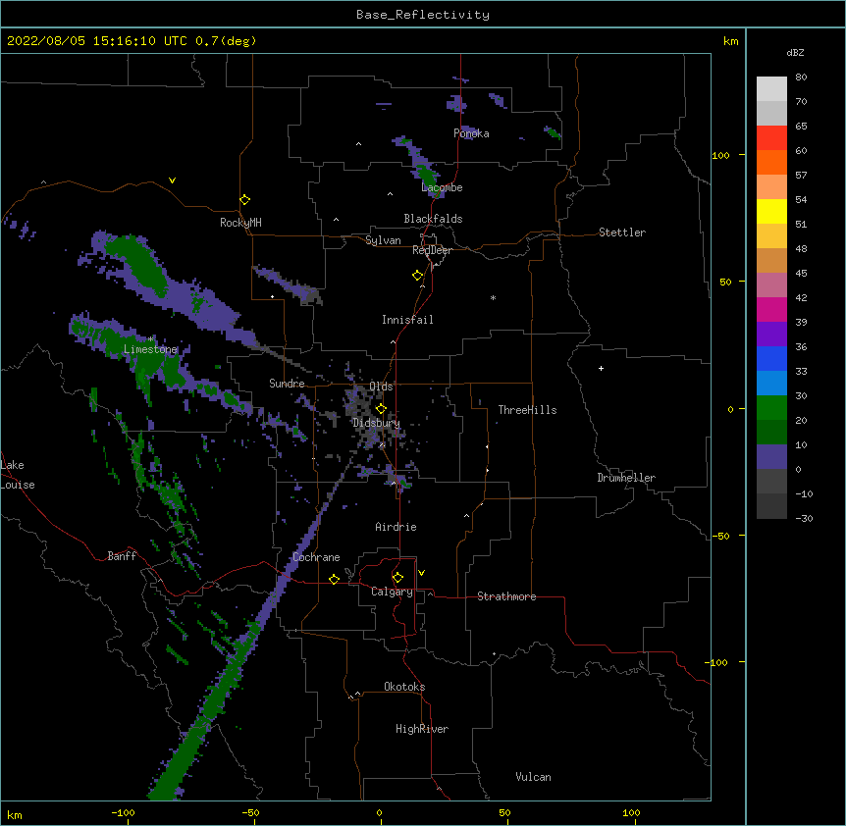Viewport: 846px width, 826px height.
Task: Click the white asterisk east of Innisfail
Action: coord(493,297)
